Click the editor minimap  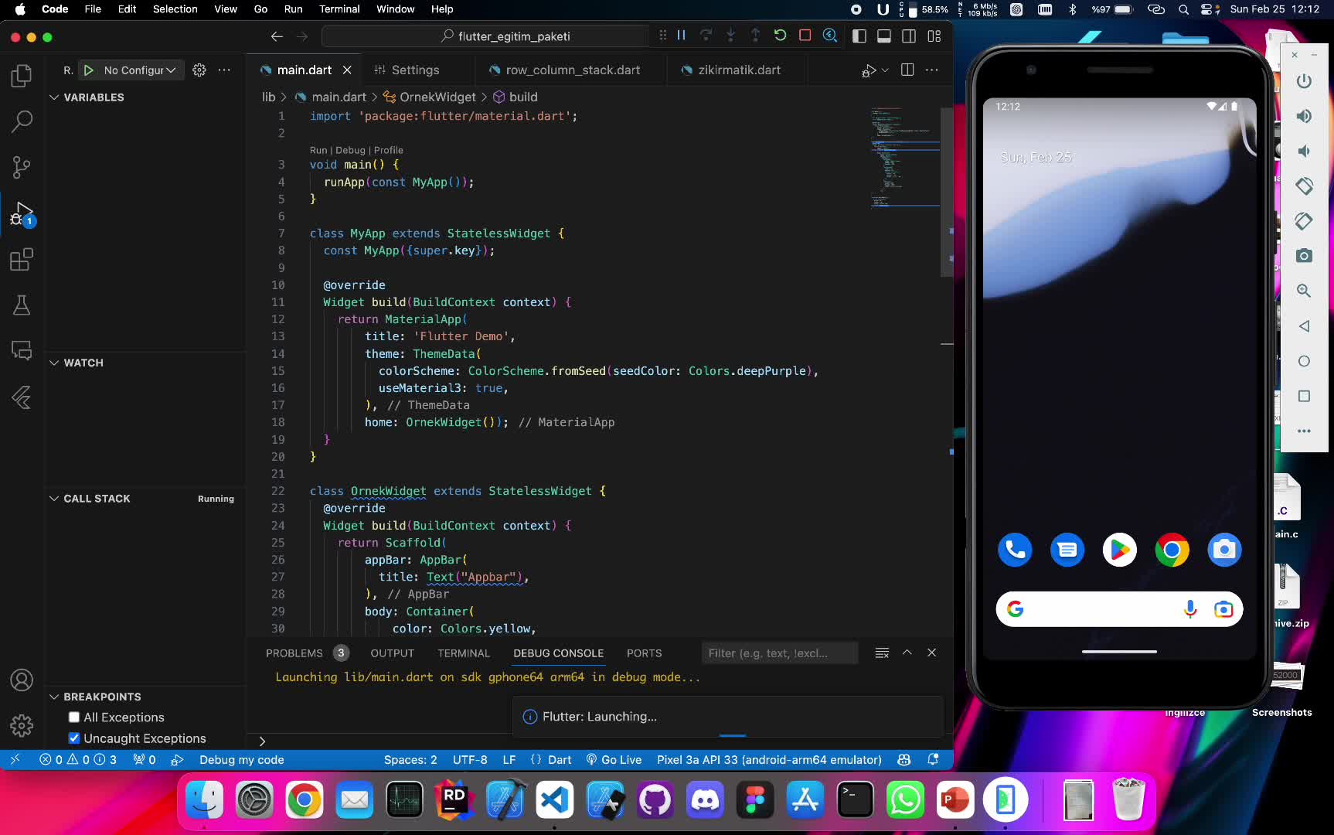tap(905, 158)
